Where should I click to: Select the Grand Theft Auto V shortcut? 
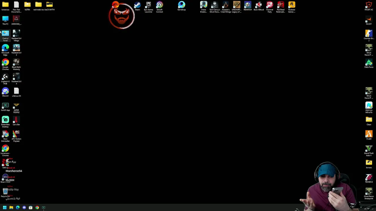(369, 151)
